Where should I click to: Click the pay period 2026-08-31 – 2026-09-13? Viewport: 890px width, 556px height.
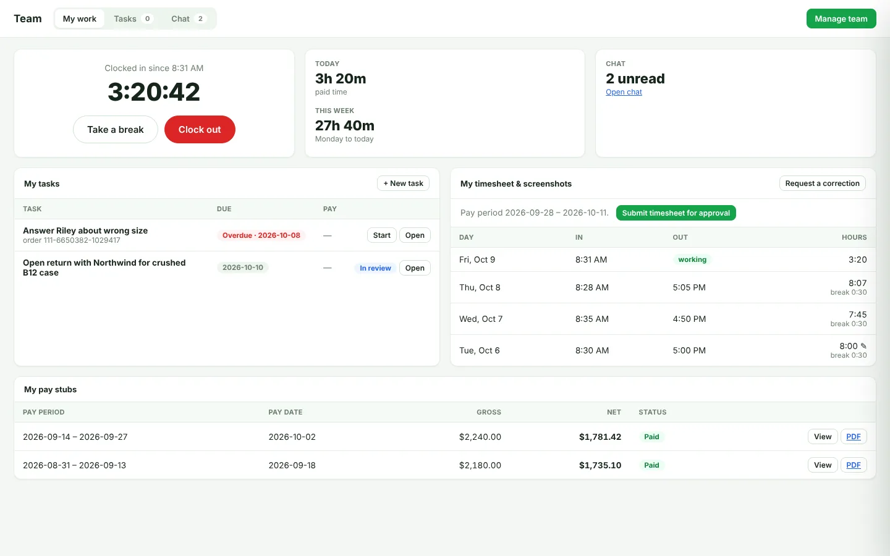74,465
